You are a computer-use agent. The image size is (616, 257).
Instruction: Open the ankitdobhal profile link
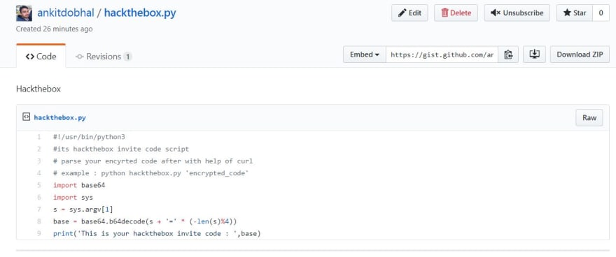tap(66, 13)
